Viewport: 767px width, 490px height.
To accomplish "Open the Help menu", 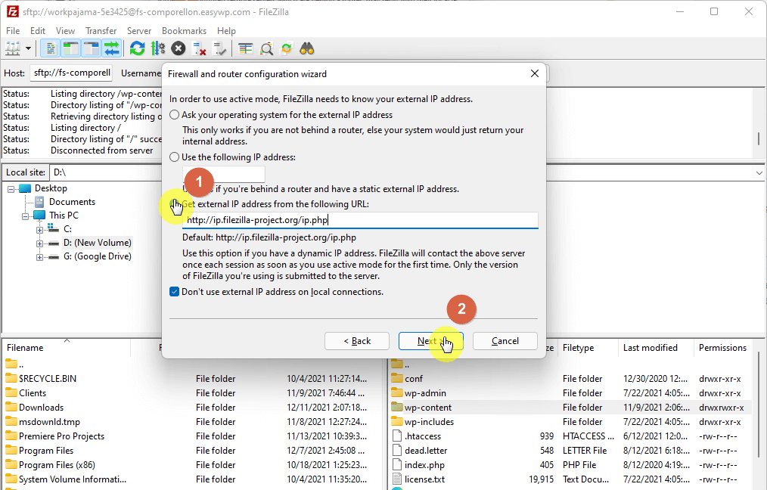I will tap(226, 31).
